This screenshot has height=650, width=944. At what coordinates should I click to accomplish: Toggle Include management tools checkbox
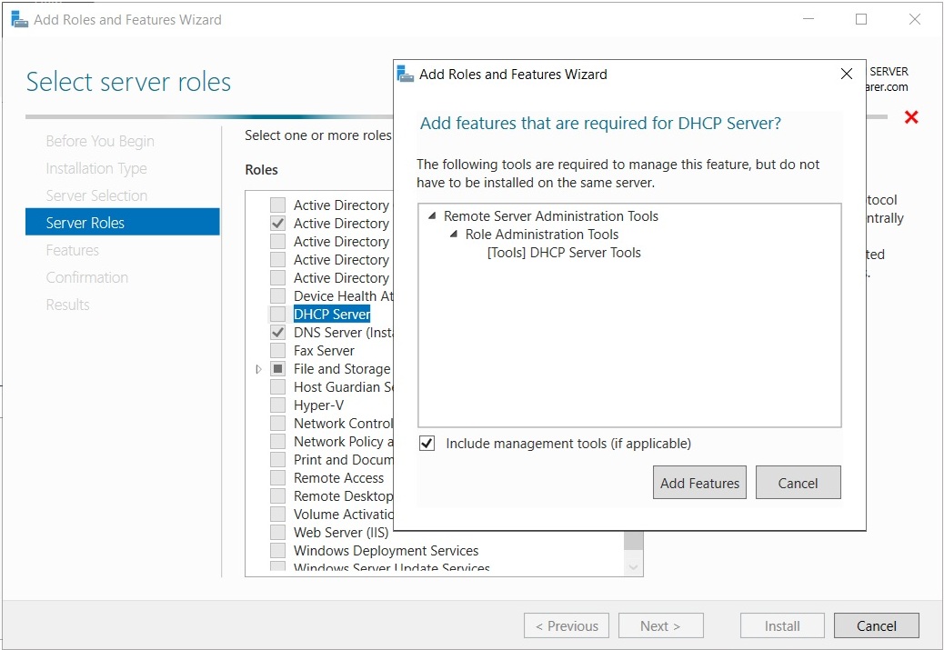427,444
